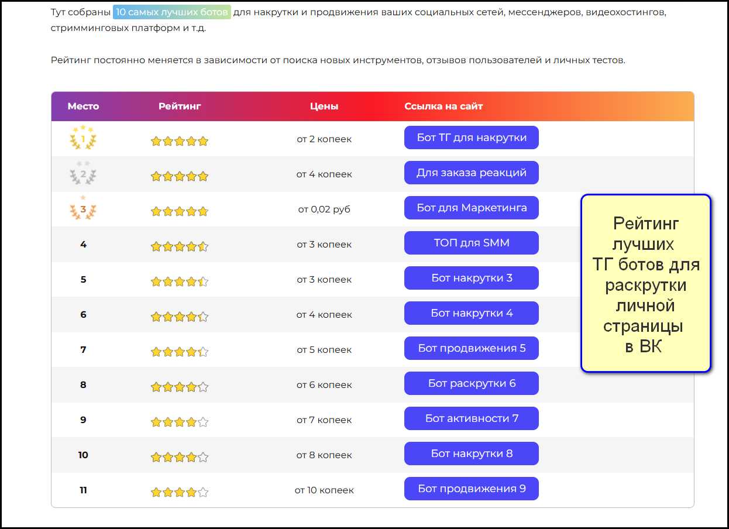Click the silver second place laurel icon

pos(83,173)
